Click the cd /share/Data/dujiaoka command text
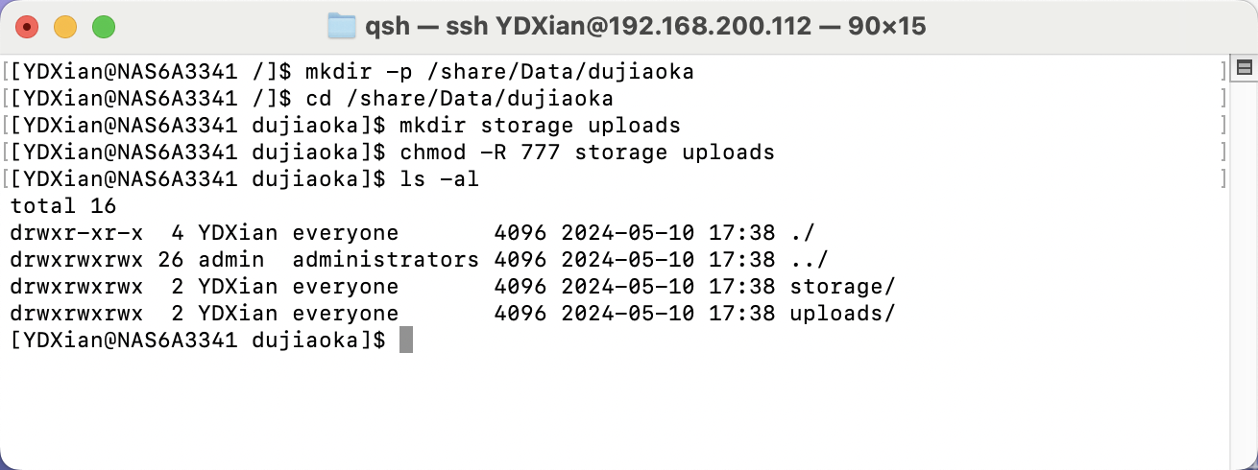This screenshot has width=1258, height=470. 459,98
